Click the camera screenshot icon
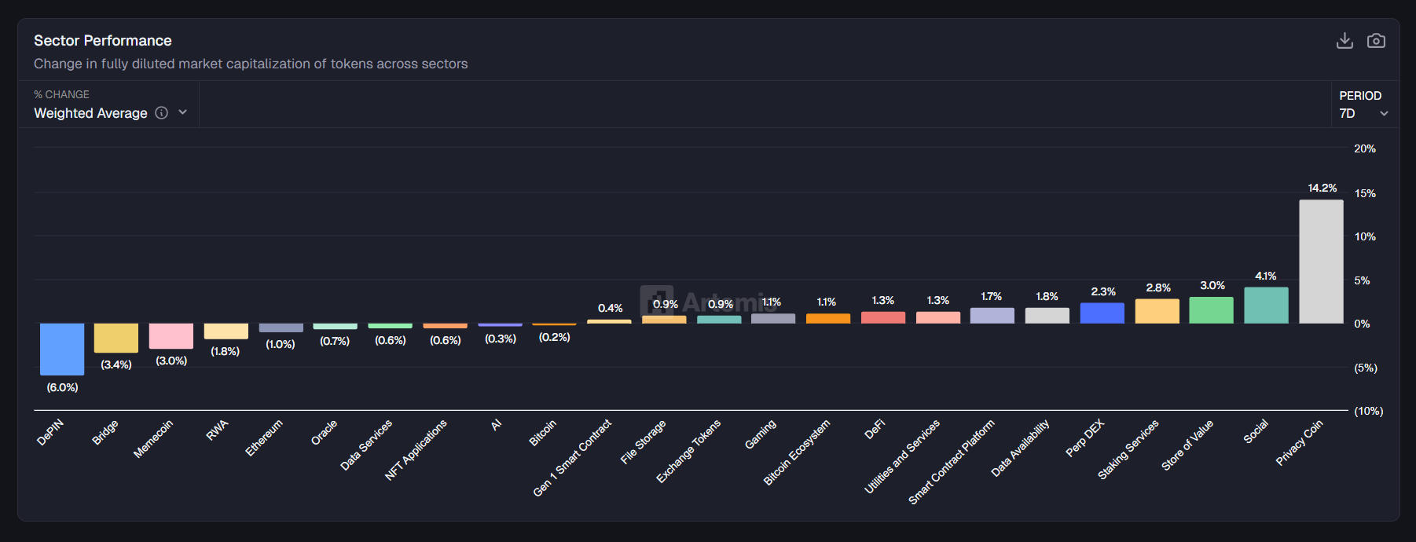 click(1376, 41)
